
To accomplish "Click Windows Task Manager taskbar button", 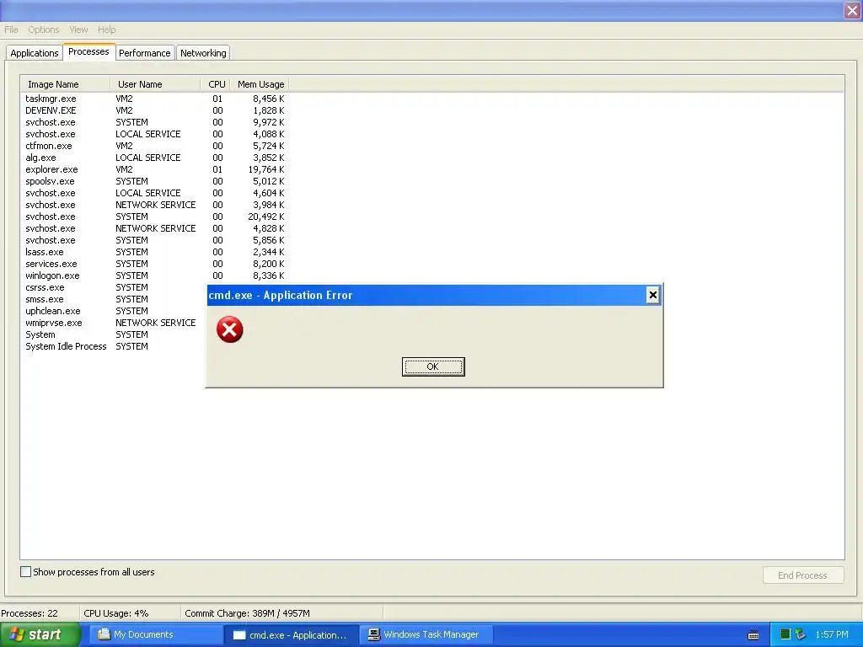I will click(426, 634).
